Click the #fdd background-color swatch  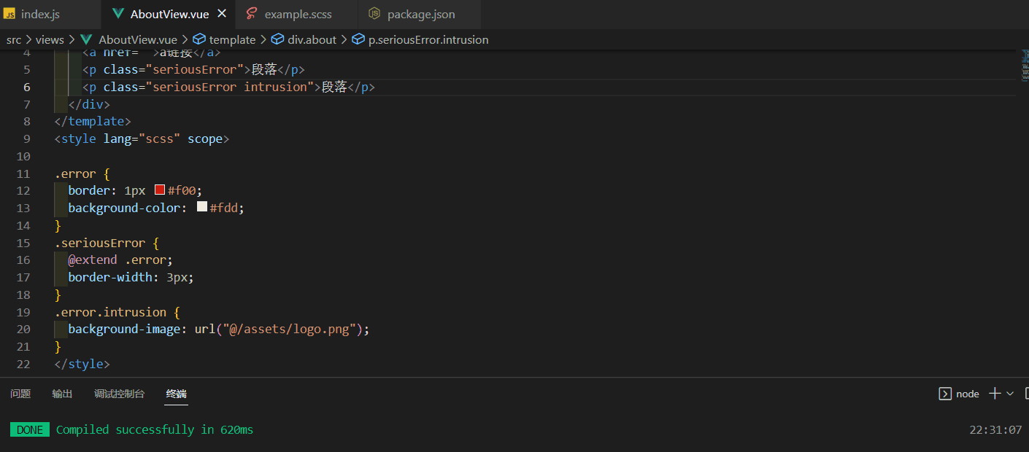pyautogui.click(x=201, y=206)
